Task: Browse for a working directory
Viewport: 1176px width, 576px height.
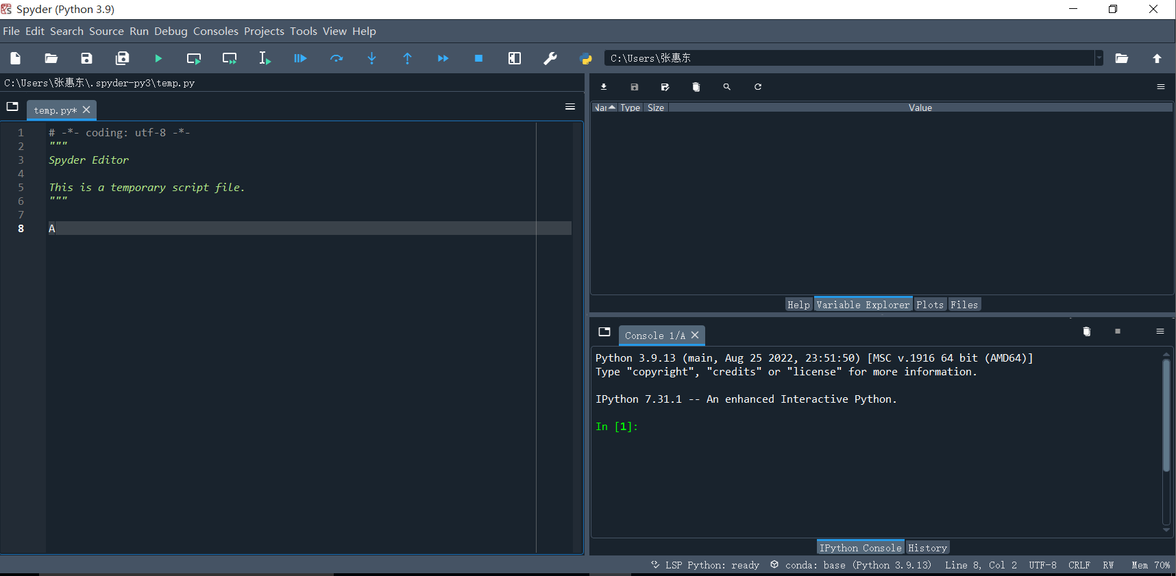Action: pos(1122,58)
